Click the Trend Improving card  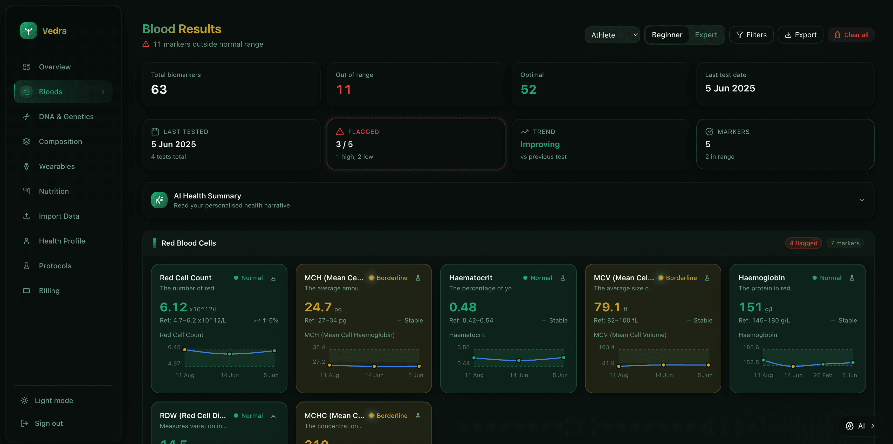(600, 144)
